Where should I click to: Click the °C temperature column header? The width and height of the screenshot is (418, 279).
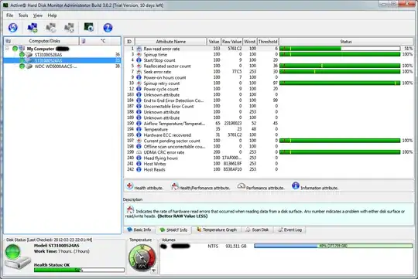tap(100, 41)
